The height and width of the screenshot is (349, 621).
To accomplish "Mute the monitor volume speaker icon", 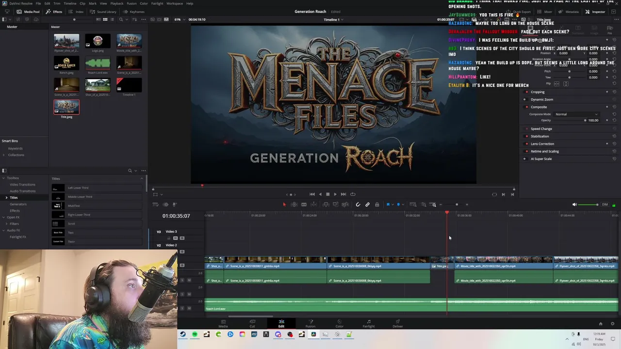I will coord(574,205).
